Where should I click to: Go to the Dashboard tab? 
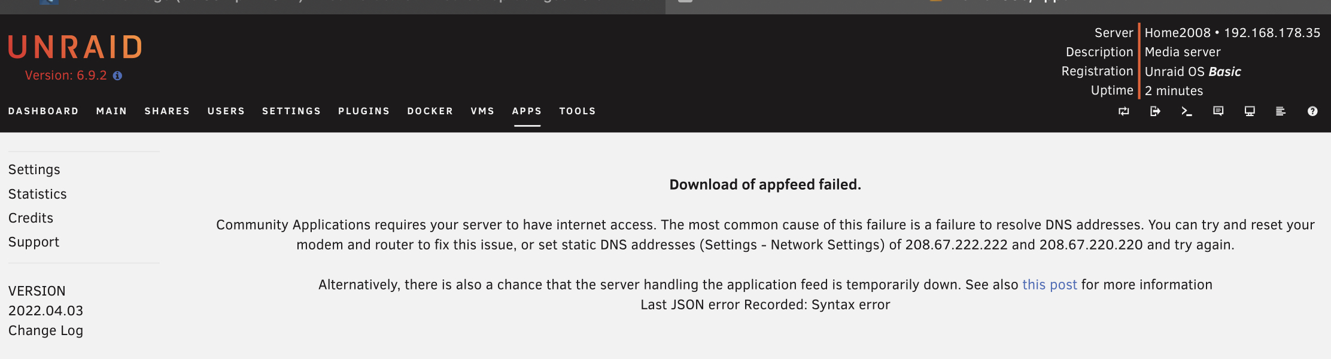tap(44, 111)
